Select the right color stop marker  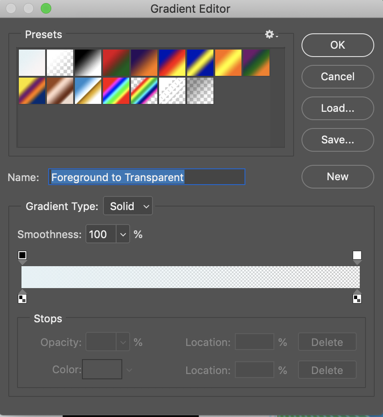(x=357, y=298)
